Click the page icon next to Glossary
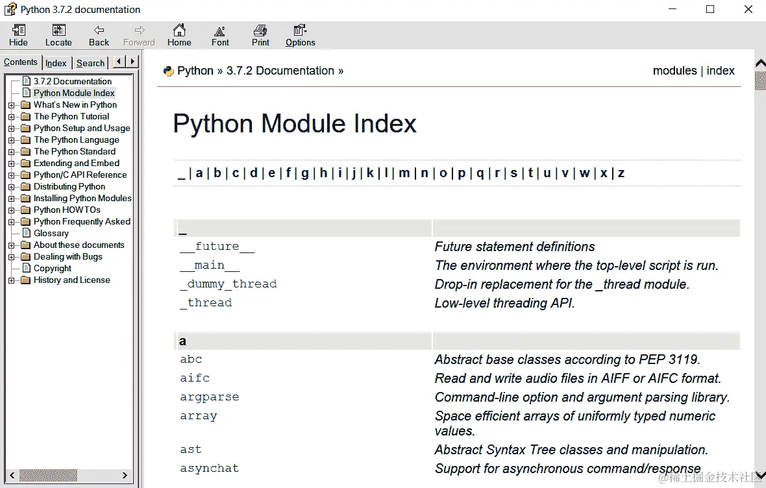 click(27, 232)
